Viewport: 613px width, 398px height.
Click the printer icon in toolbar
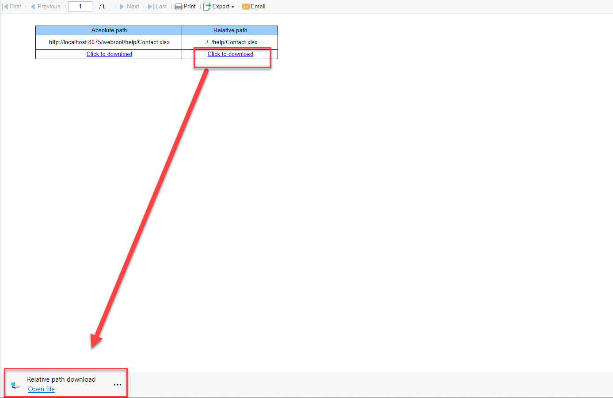tap(179, 7)
